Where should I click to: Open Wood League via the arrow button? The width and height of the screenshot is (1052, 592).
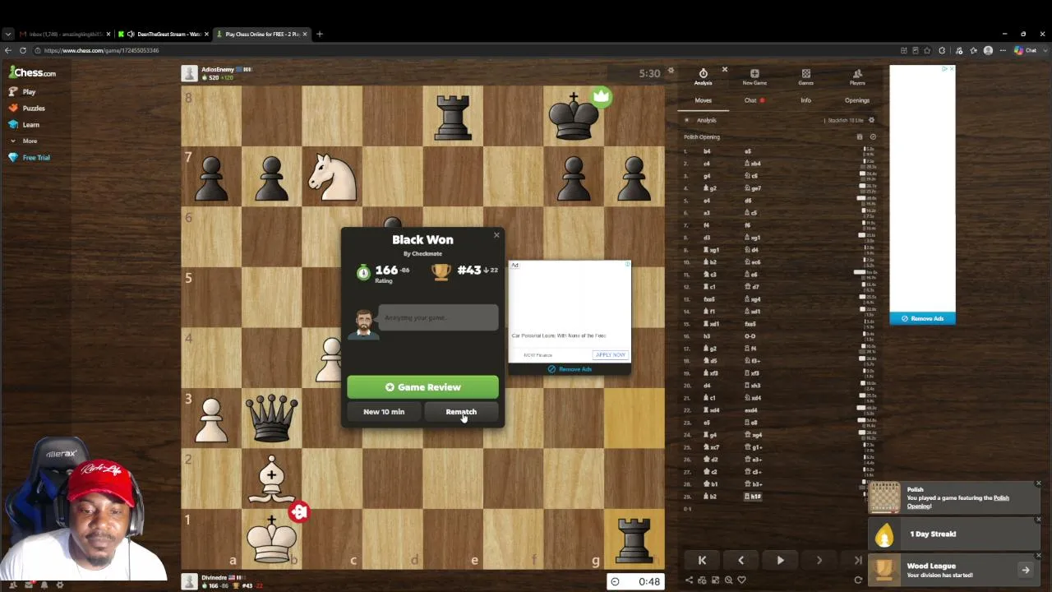(1026, 570)
